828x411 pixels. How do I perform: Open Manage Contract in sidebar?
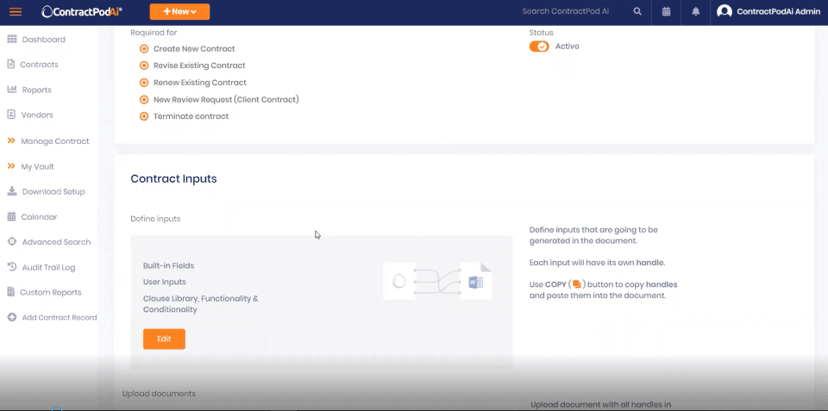click(x=55, y=141)
